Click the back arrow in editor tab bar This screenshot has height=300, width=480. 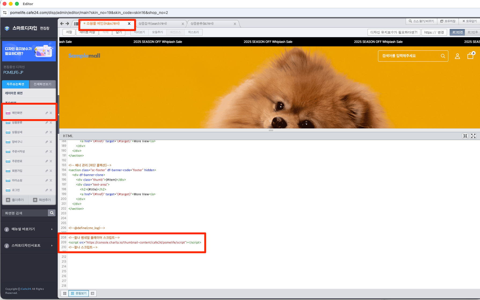pyautogui.click(x=62, y=24)
